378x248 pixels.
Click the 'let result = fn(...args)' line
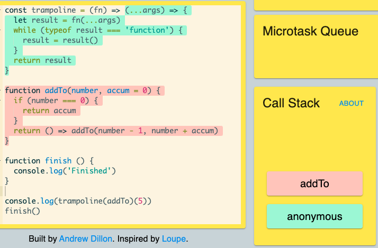[x=67, y=20]
